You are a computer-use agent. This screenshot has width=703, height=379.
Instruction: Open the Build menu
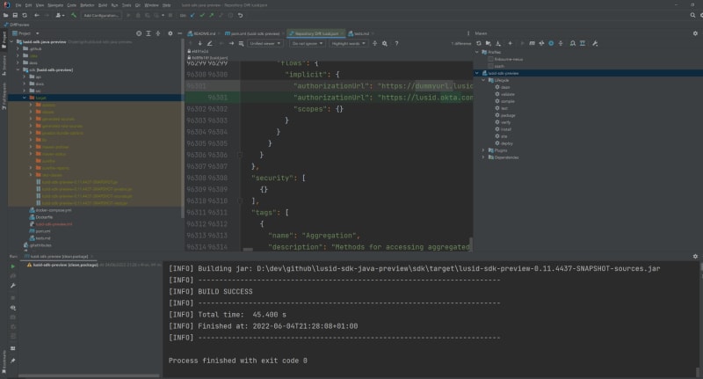(x=103, y=5)
